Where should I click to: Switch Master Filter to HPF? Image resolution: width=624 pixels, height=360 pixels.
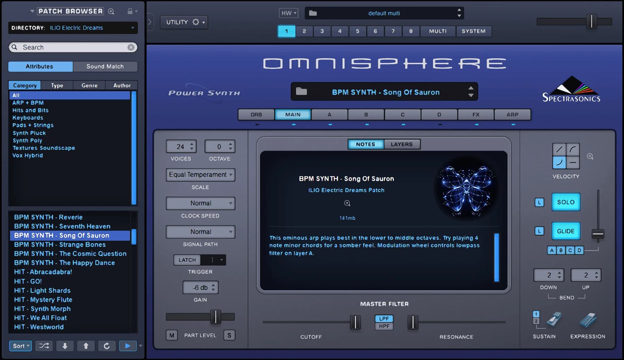tap(384, 326)
